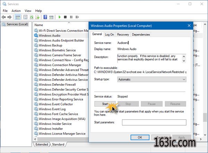Open the View menu
Image resolution: width=208 pixels, height=153 pixels.
28,11
